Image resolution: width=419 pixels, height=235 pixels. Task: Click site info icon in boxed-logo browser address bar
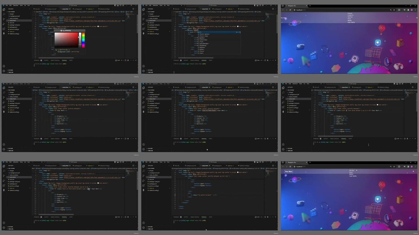pos(294,167)
